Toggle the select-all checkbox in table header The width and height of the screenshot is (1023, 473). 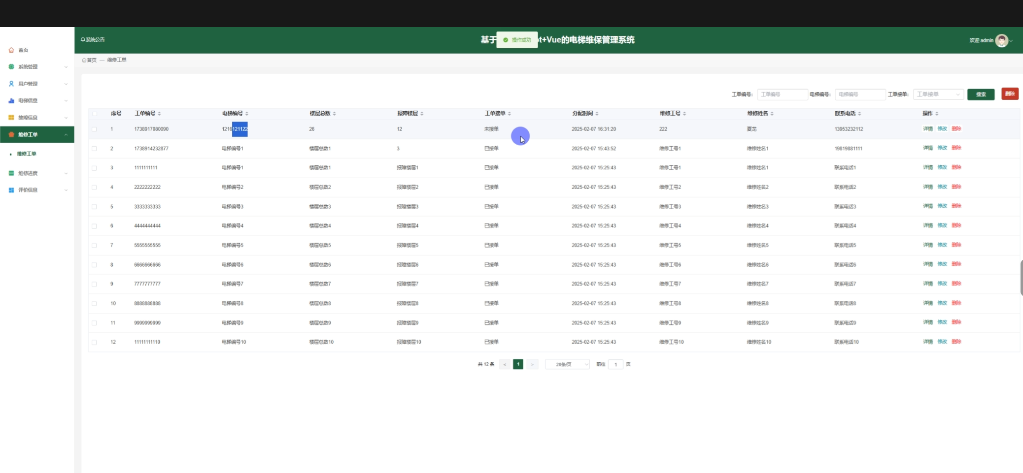click(95, 114)
